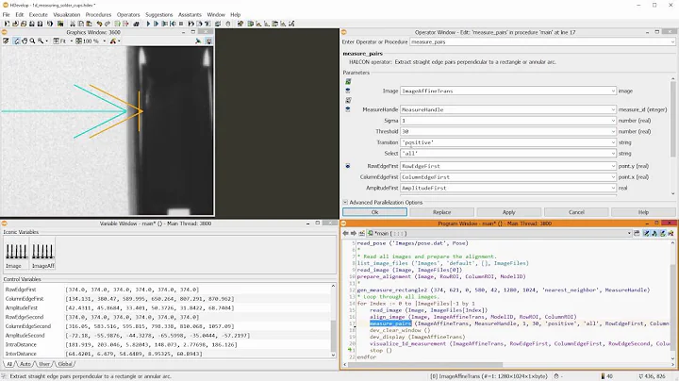Screen dimensions: 679x381
Task: Expand the Sigma value dropdown
Action: tap(613, 121)
